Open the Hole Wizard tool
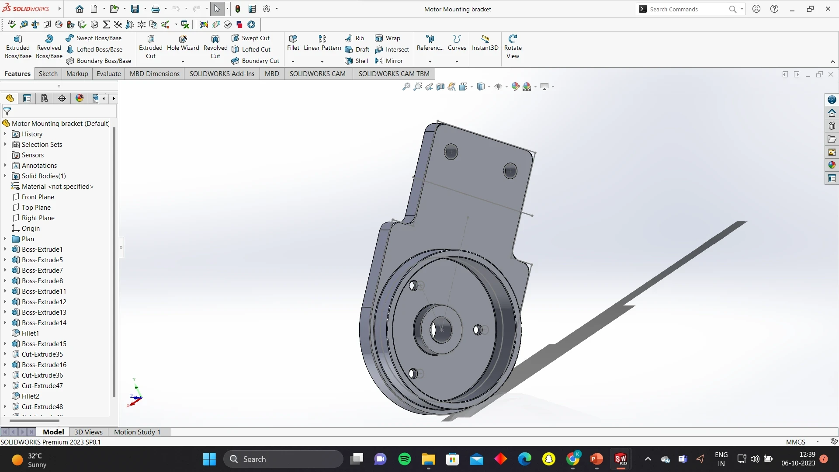The height and width of the screenshot is (472, 839). pos(183,43)
